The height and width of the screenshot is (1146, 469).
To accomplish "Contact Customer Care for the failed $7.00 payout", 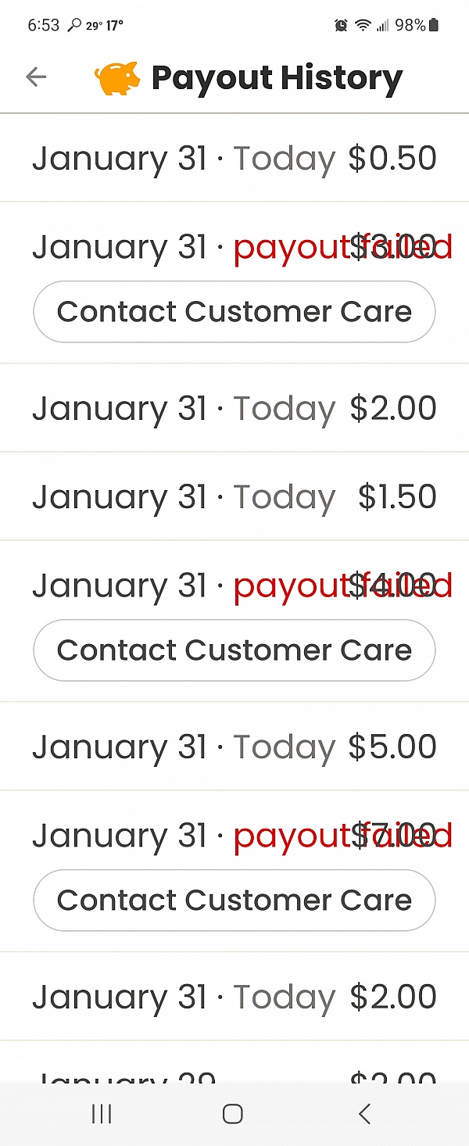I will [234, 901].
